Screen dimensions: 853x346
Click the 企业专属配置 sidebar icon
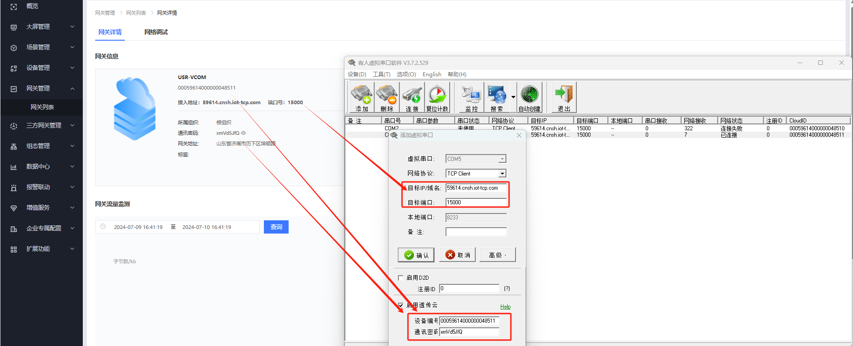pos(14,229)
